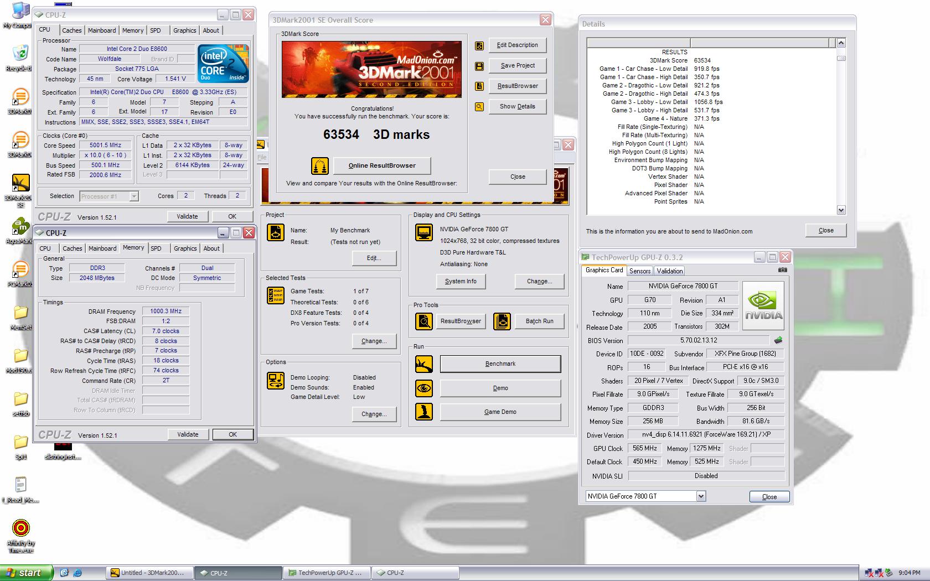Click Close in the Details window
Image resolution: width=930 pixels, height=581 pixels.
pyautogui.click(x=826, y=231)
